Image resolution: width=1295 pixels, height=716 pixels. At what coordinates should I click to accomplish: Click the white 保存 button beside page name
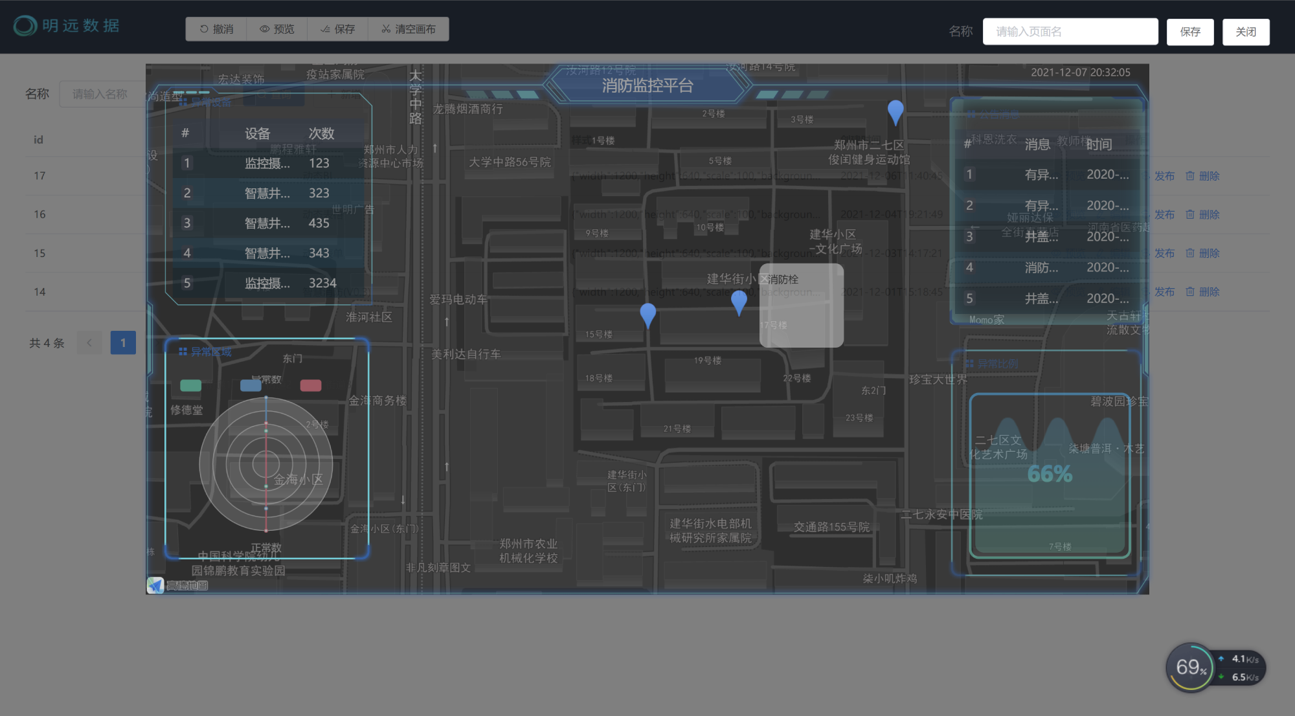pyautogui.click(x=1190, y=32)
